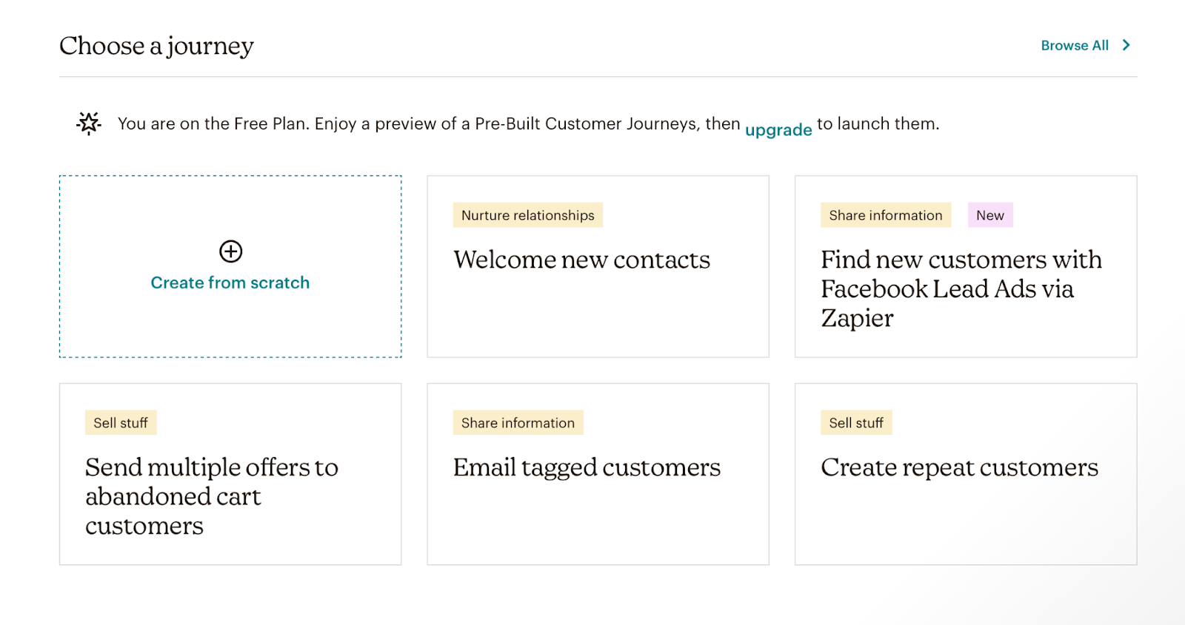The image size is (1185, 625).
Task: Click the Browse All link
Action: tap(1074, 46)
